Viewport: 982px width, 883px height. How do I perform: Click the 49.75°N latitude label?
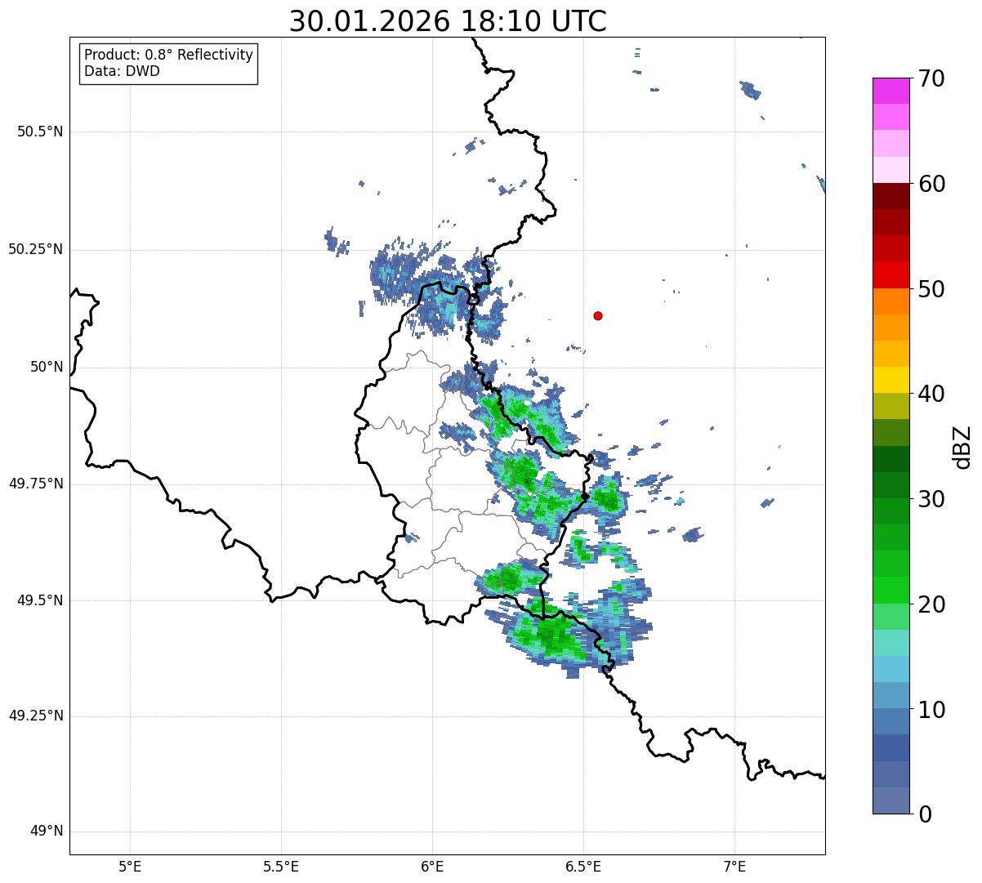[x=36, y=484]
